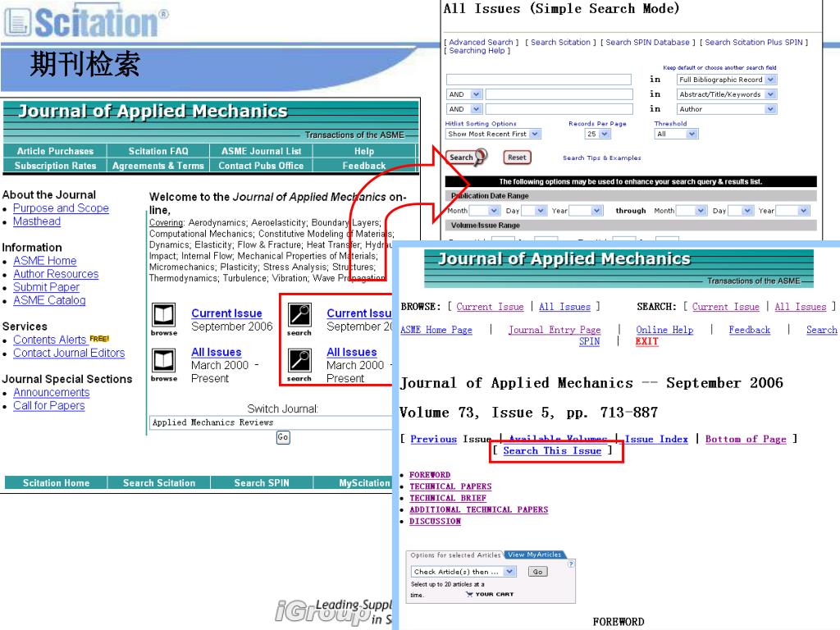The width and height of the screenshot is (840, 630).
Task: Open the FOREWORD section link
Action: [x=430, y=475]
